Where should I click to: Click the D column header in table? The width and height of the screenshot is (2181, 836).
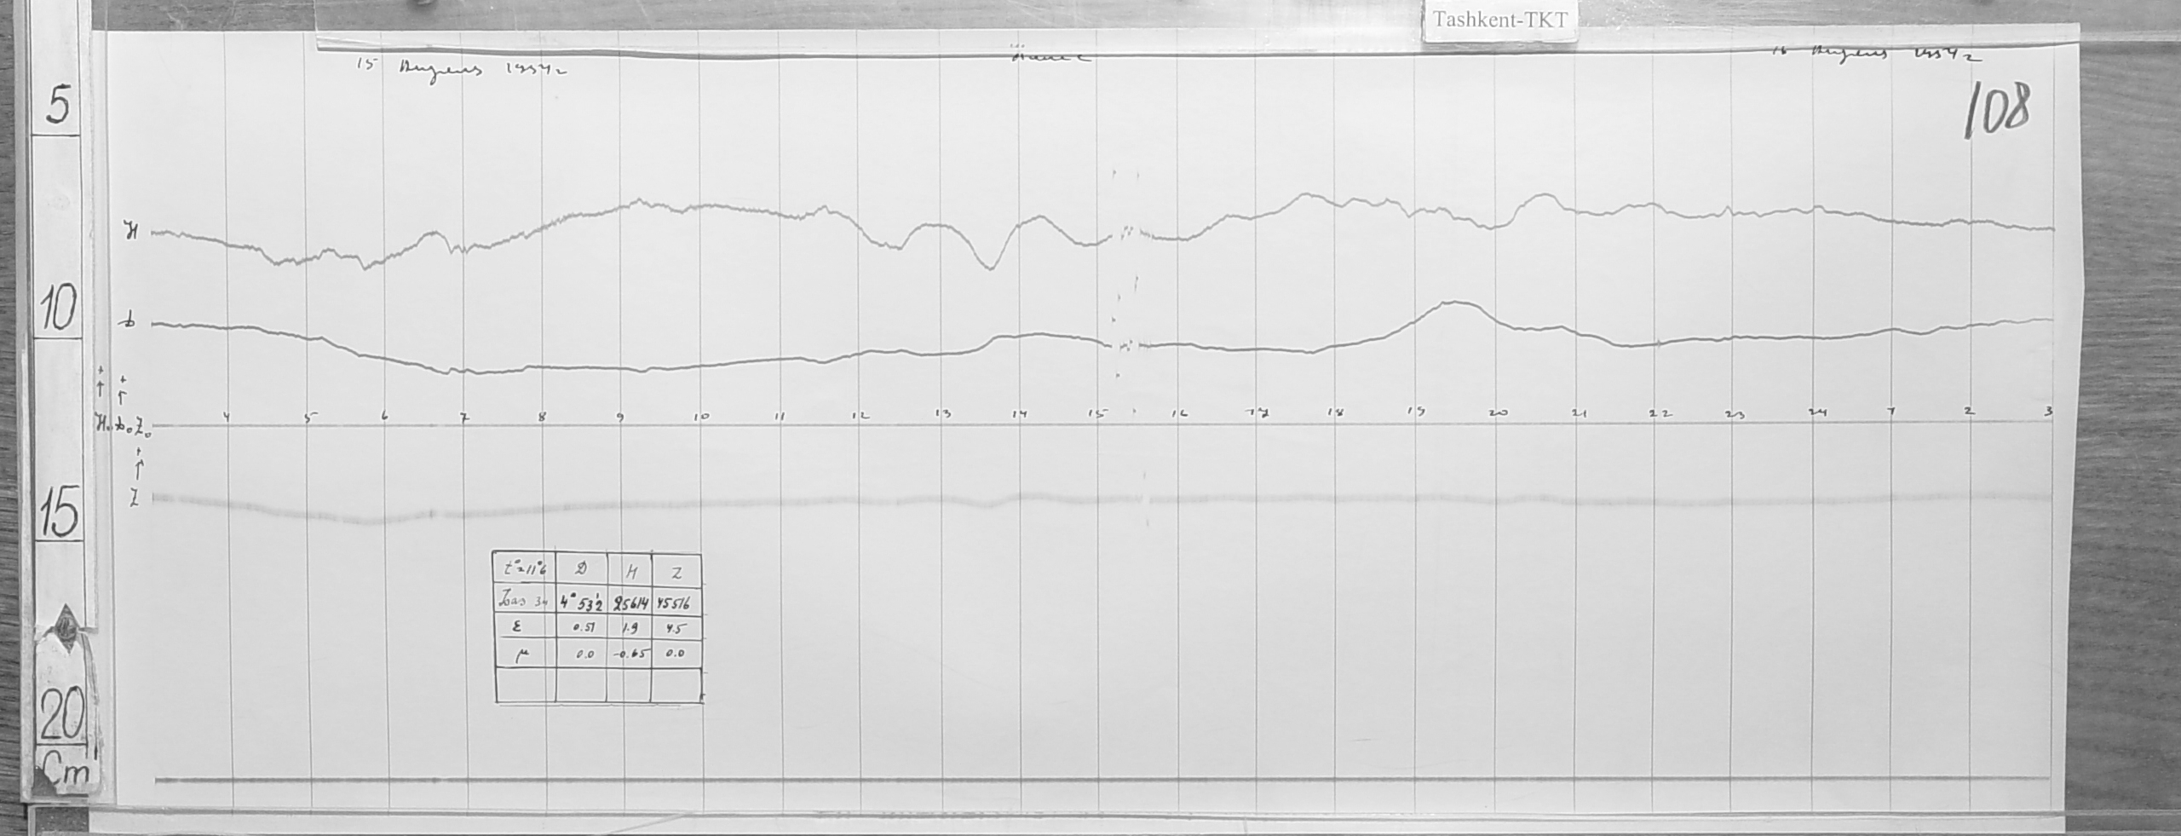pyautogui.click(x=580, y=570)
